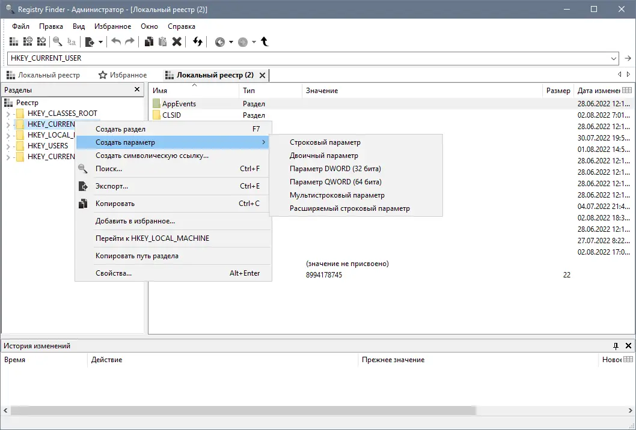Open the address bar history dropdown
This screenshot has width=636, height=430.
pos(614,58)
